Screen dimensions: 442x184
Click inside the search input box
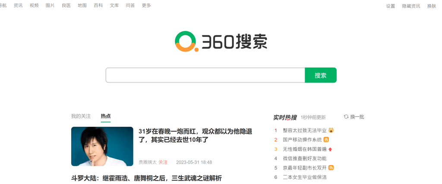[x=205, y=75]
